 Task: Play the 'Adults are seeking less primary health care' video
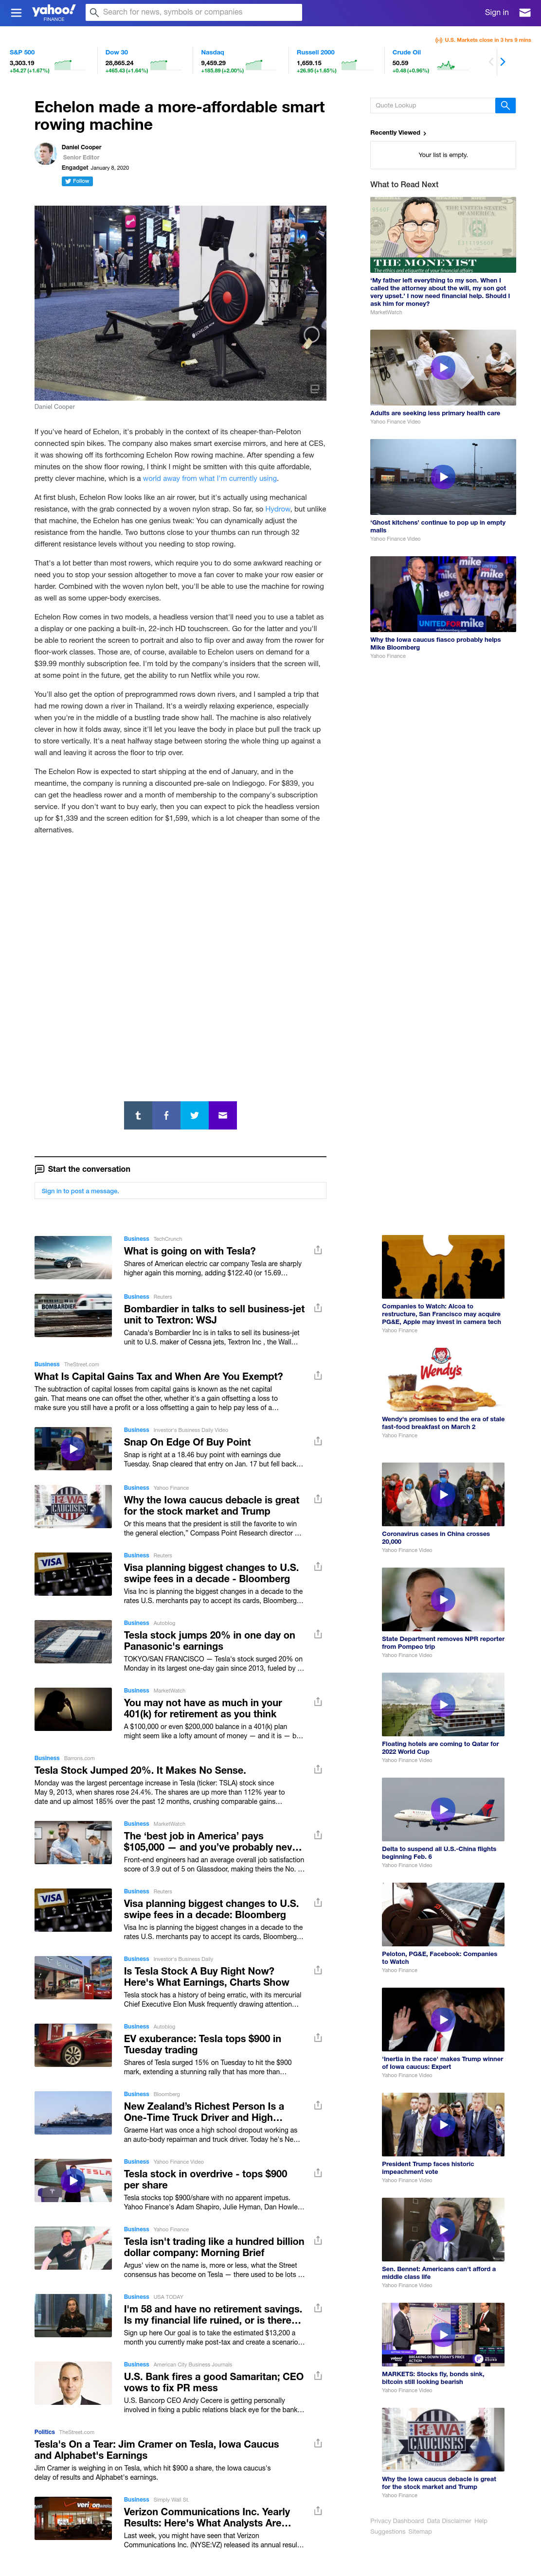[x=443, y=368]
